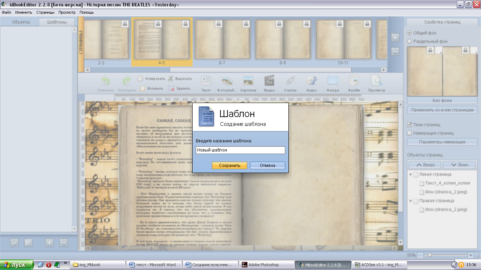481x270 pixels.
Task: Click Cut (Вырезать) scissors tool
Action: click(180, 79)
